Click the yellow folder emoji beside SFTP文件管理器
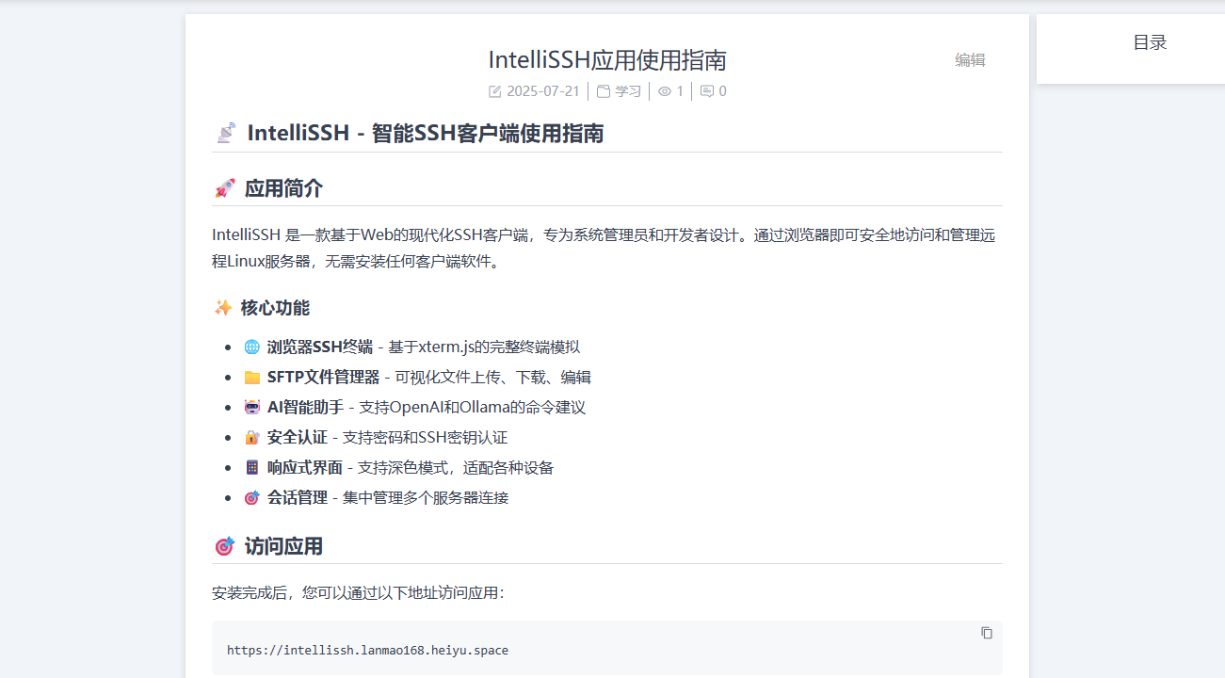Viewport: 1225px width, 678px height. (x=251, y=378)
